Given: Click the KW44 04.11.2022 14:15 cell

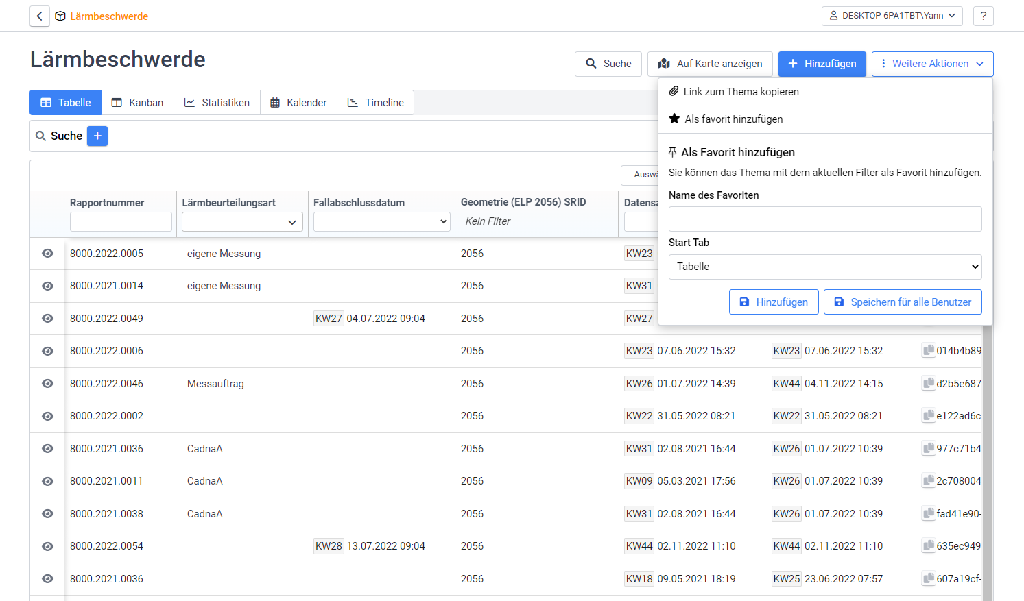Looking at the screenshot, I should pyautogui.click(x=827, y=384).
